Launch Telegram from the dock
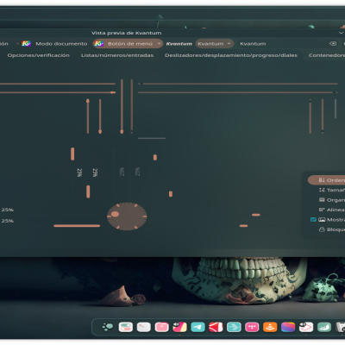The image size is (345, 345). 198,327
